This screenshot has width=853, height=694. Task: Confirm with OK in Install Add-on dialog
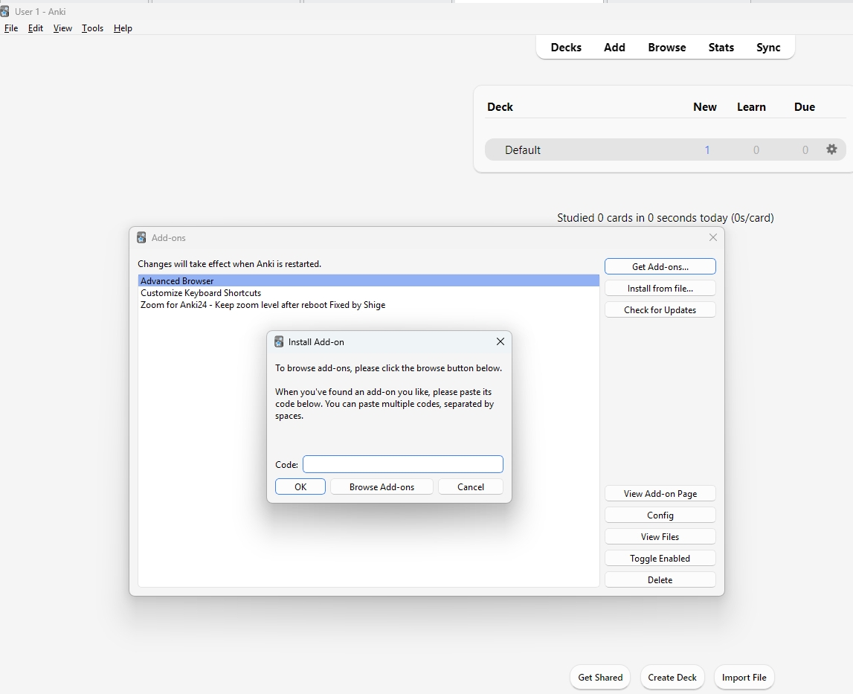[300, 486]
